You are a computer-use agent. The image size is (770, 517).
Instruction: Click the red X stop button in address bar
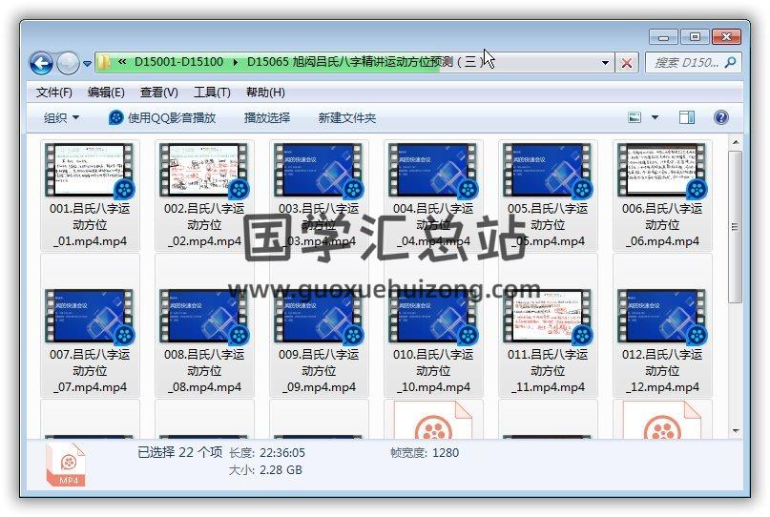[x=627, y=63]
